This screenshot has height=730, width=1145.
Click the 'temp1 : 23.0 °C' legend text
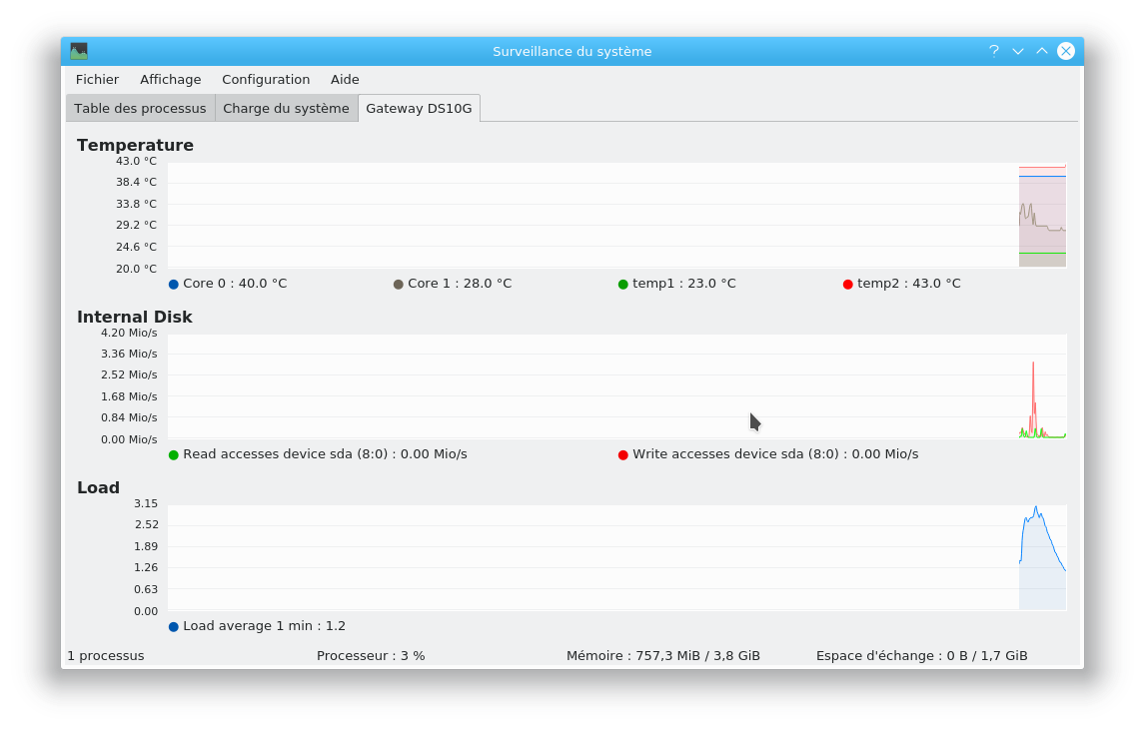pyautogui.click(x=684, y=284)
